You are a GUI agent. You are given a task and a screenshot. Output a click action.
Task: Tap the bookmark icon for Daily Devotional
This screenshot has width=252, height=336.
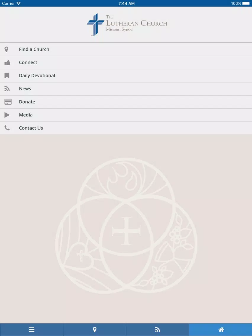point(7,76)
